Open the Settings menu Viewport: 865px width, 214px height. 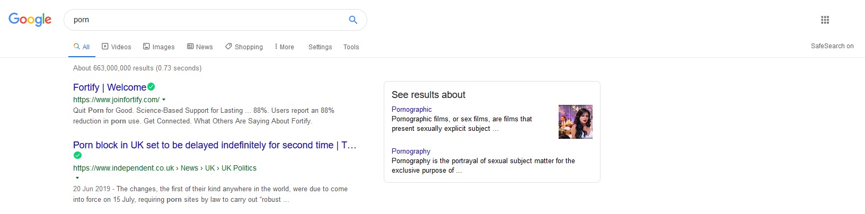(320, 47)
